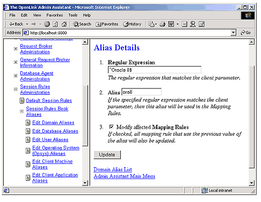
Task: Toggle Modify affected Mapping Rules checkbox
Action: coord(111,127)
